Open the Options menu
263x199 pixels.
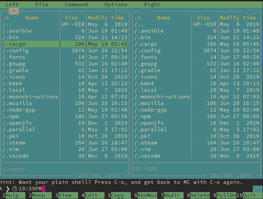tap(116, 5)
